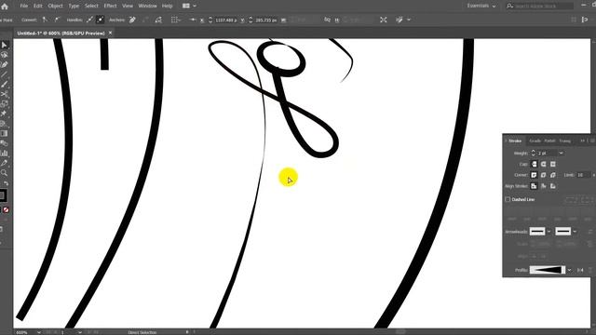The height and width of the screenshot is (335, 596).
Task: Open the zoom level dropdown
Action: 39,332
